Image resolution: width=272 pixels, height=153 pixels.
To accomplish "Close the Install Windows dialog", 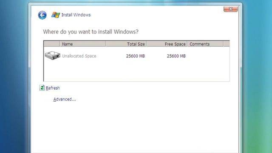I will point(230,9).
